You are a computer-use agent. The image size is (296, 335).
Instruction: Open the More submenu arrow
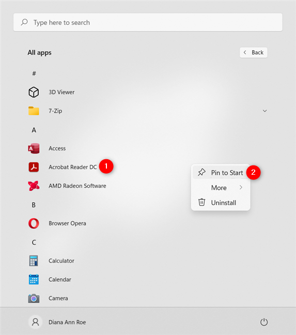click(241, 187)
